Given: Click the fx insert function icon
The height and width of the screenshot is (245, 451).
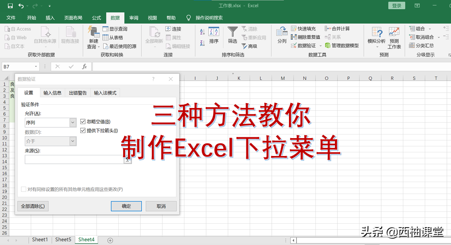Looking at the screenshot, I should (x=84, y=67).
